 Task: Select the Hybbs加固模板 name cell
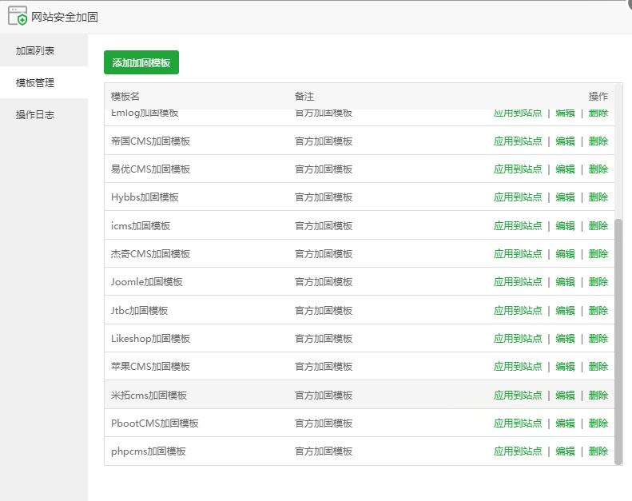[145, 197]
